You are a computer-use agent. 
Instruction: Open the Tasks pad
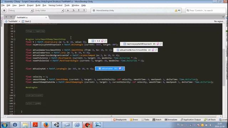tap(145, 120)
